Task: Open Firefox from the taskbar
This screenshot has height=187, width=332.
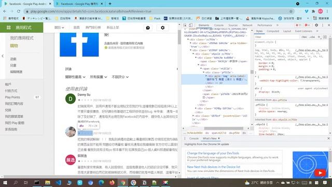Action: (112, 182)
